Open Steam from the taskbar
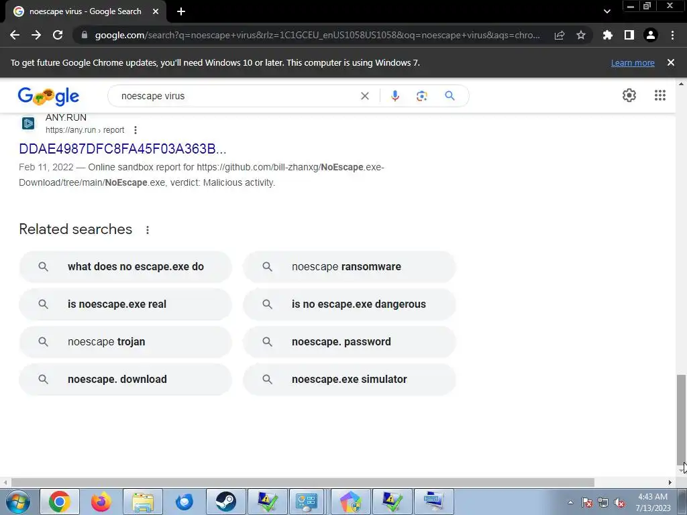 click(226, 502)
